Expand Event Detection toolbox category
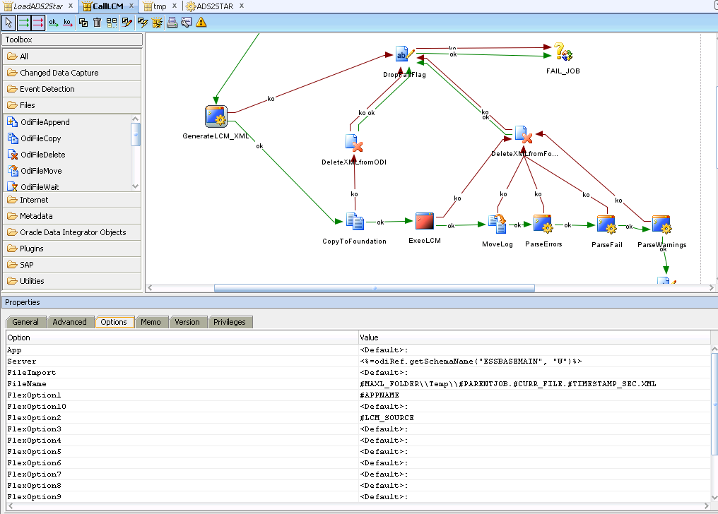718x514 pixels. (x=72, y=89)
